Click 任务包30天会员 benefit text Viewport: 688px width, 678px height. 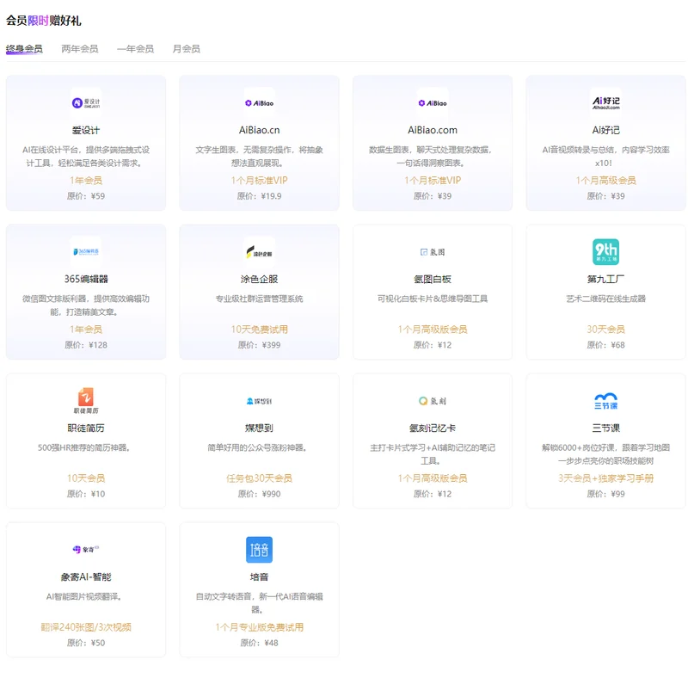coord(259,478)
